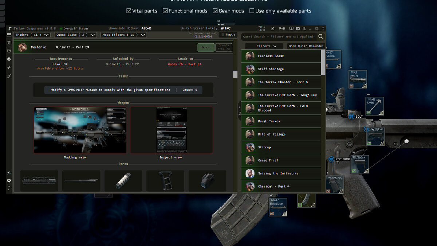This screenshot has height=246, width=437.
Task: Open the Staff Shortage quest
Action: (281, 69)
